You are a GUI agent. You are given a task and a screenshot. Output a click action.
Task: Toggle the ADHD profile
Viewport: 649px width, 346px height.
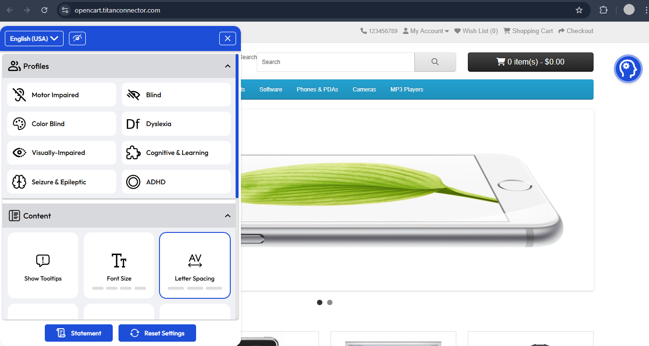tap(176, 181)
